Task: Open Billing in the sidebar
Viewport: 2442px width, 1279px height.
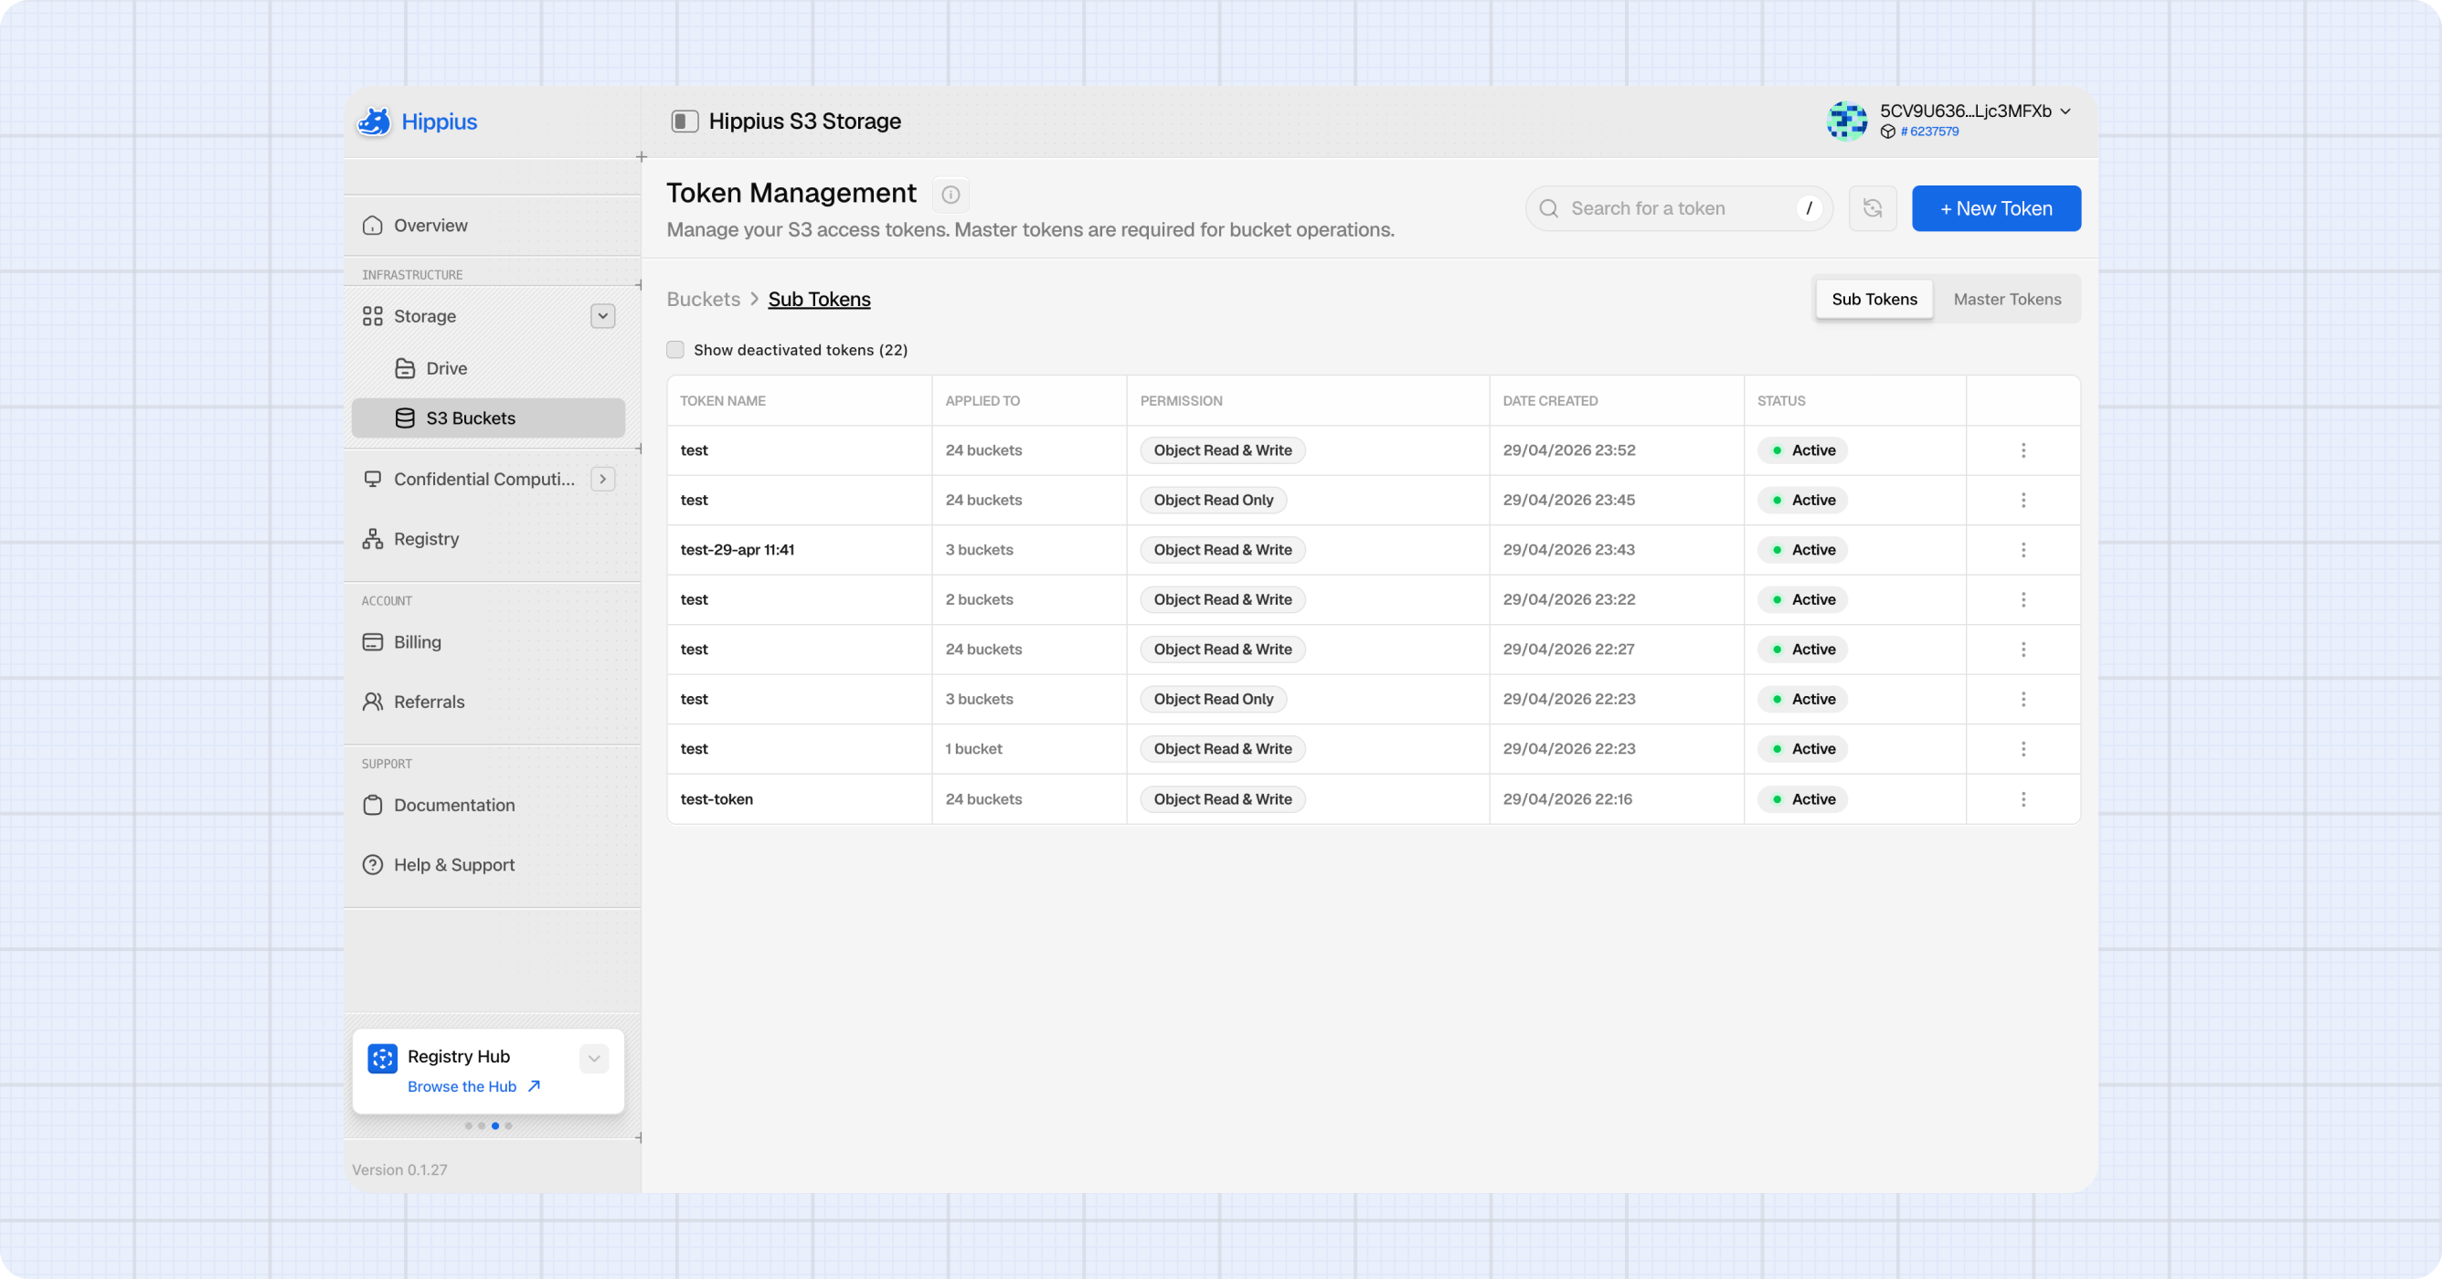Action: (488, 642)
